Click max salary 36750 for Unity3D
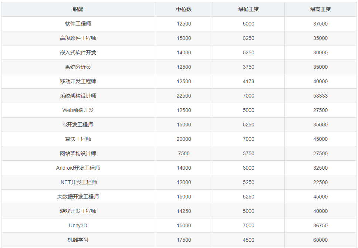This screenshot has height=248, width=358. [x=320, y=225]
